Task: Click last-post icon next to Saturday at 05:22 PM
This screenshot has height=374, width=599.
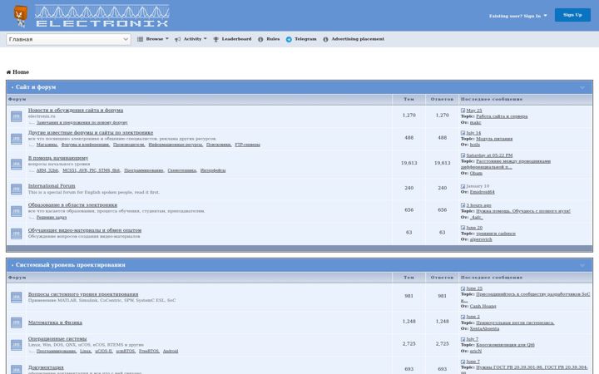Action: [x=463, y=155]
